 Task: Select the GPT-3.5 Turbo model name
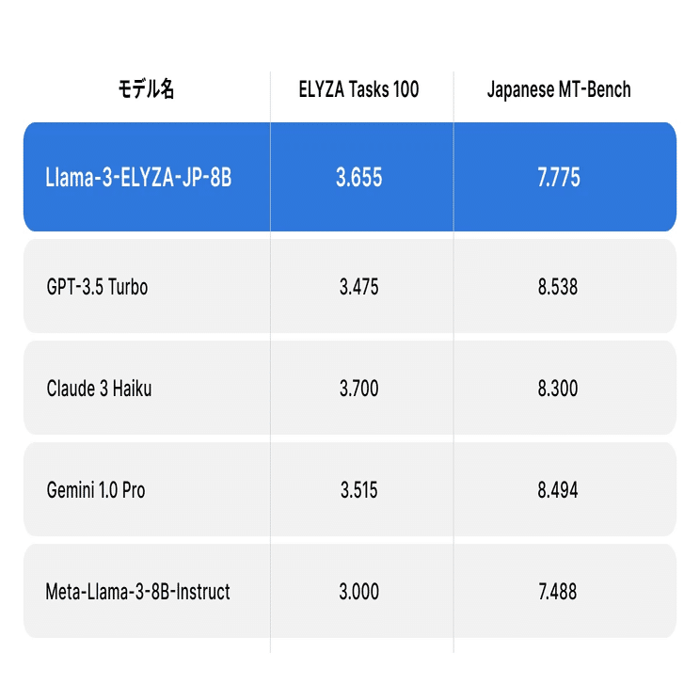coord(97,287)
